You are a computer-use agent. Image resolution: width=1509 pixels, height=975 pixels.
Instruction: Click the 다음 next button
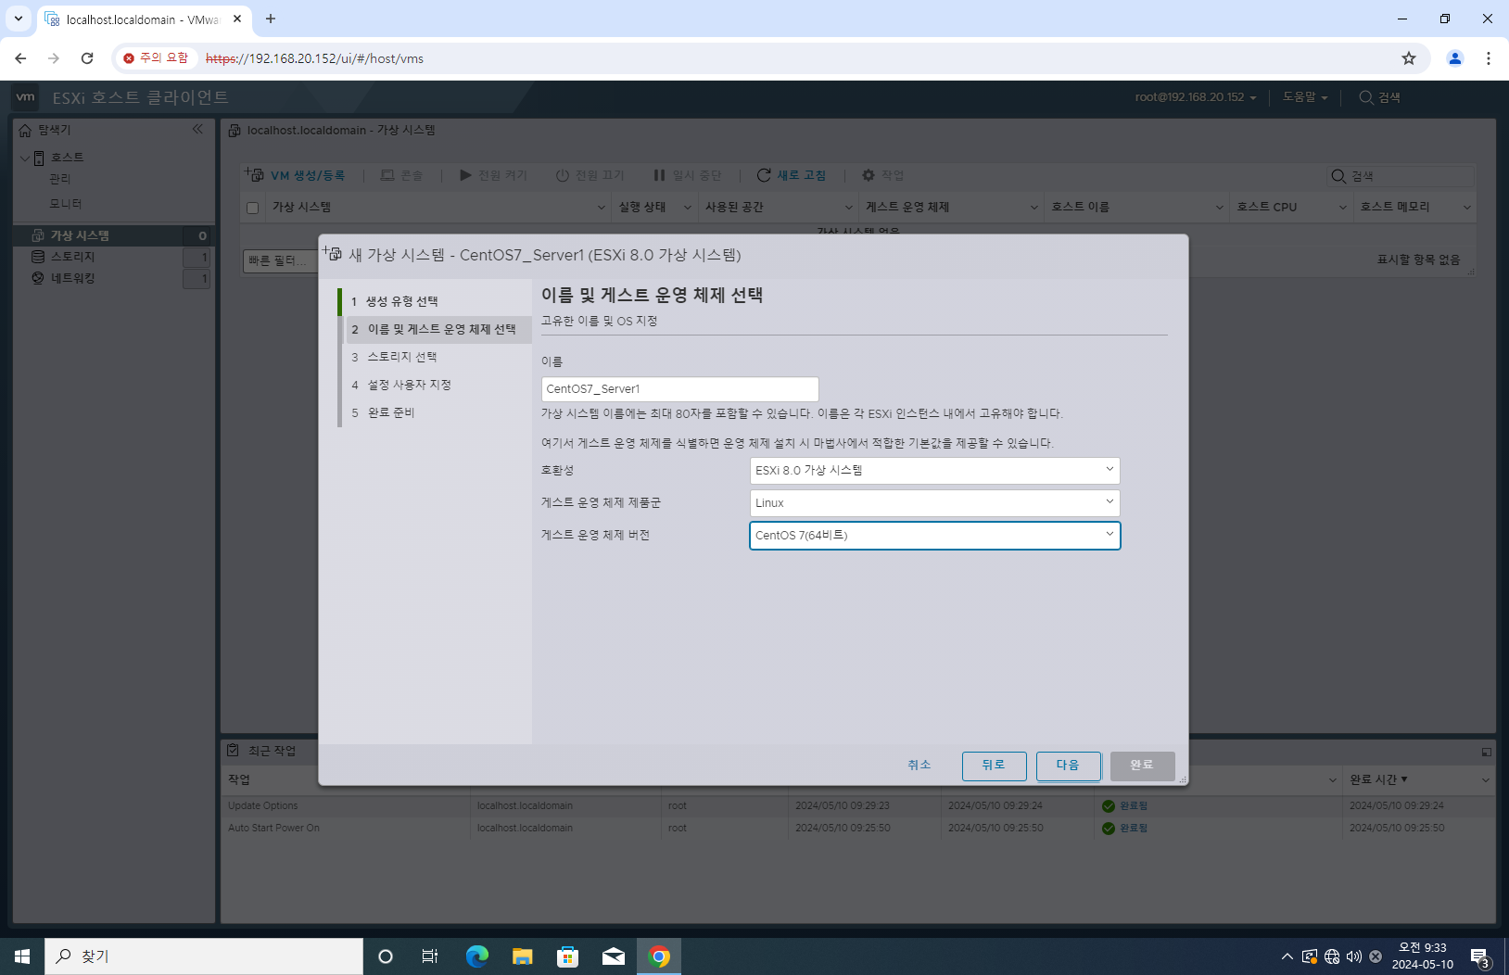point(1068,766)
